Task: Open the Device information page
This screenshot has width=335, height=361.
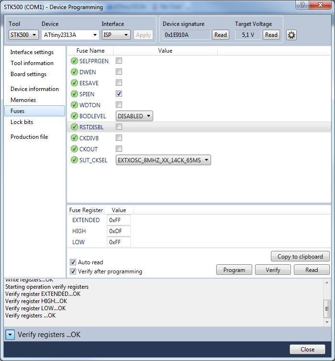Action: click(x=34, y=89)
